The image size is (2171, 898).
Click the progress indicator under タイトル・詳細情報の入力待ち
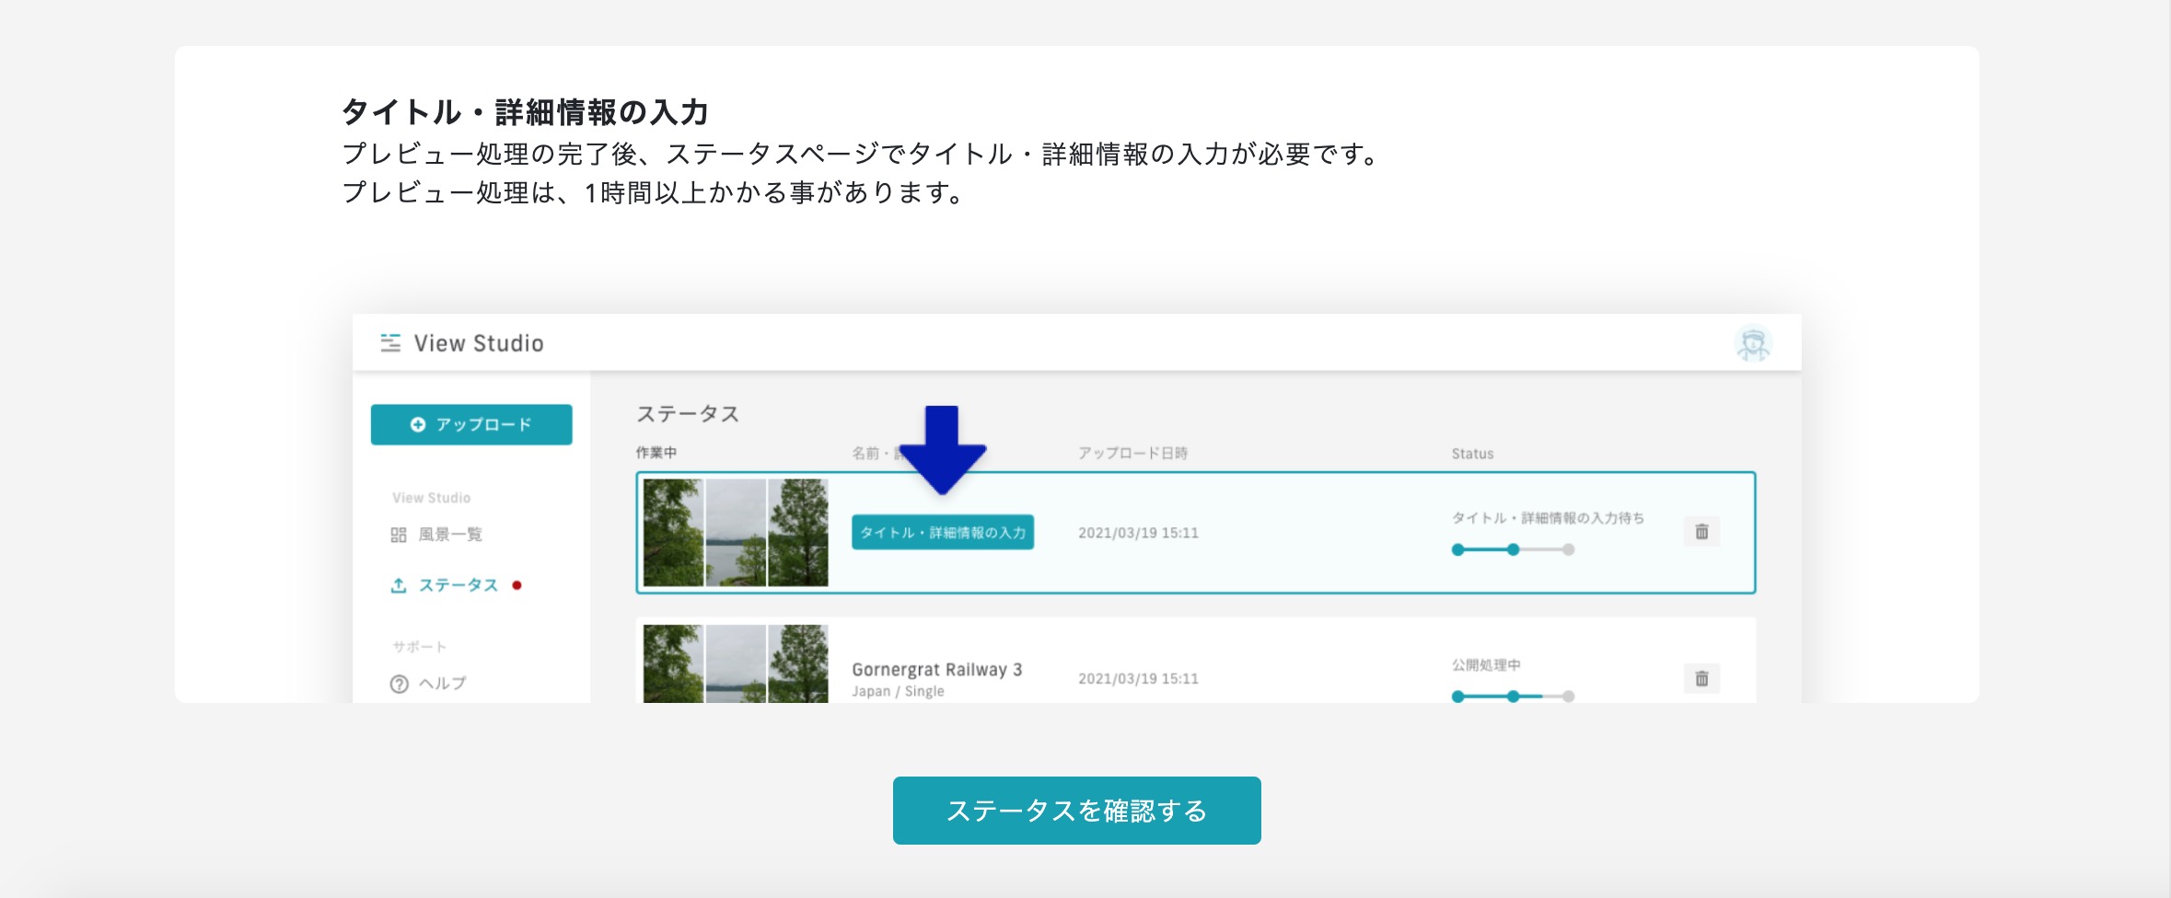click(1513, 549)
